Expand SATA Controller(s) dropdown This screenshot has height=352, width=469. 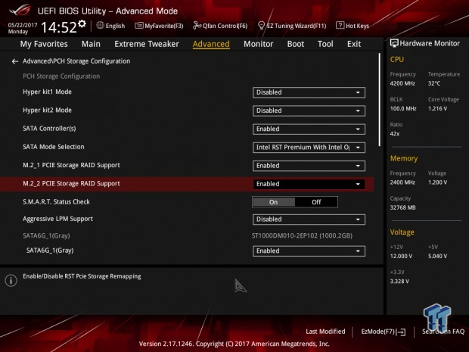pos(309,129)
